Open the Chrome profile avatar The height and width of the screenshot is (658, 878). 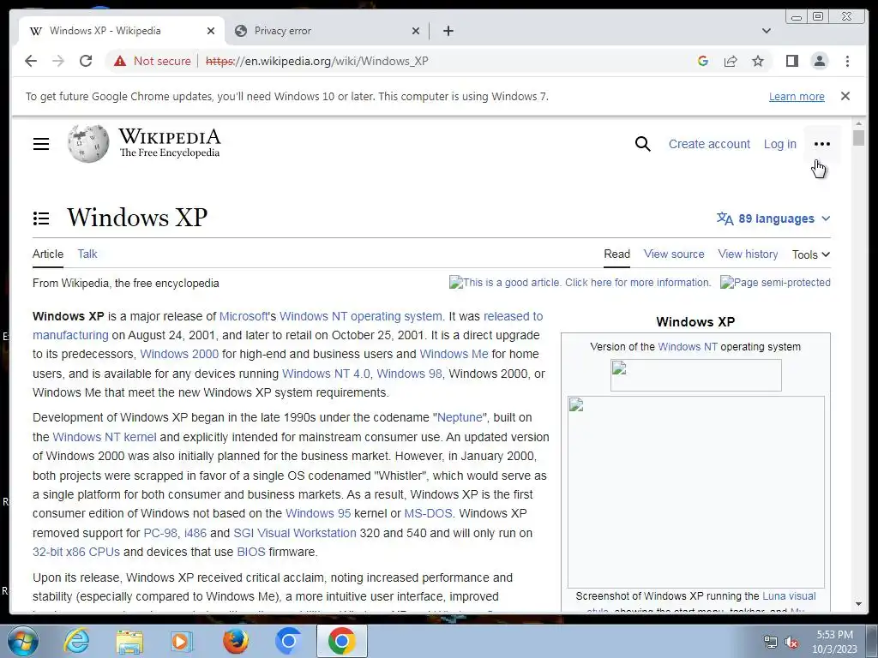(x=819, y=61)
